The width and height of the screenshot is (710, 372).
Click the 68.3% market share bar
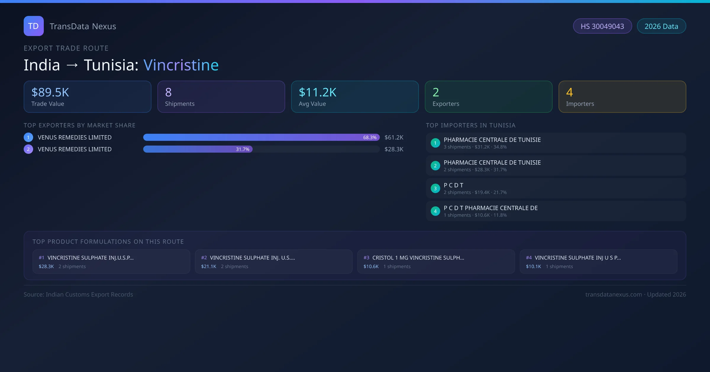[261, 137]
